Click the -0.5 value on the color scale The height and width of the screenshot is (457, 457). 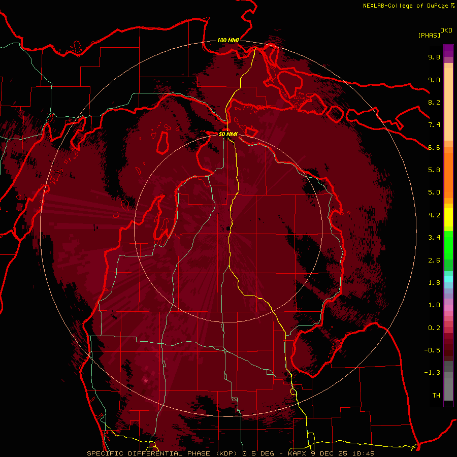tap(432, 350)
